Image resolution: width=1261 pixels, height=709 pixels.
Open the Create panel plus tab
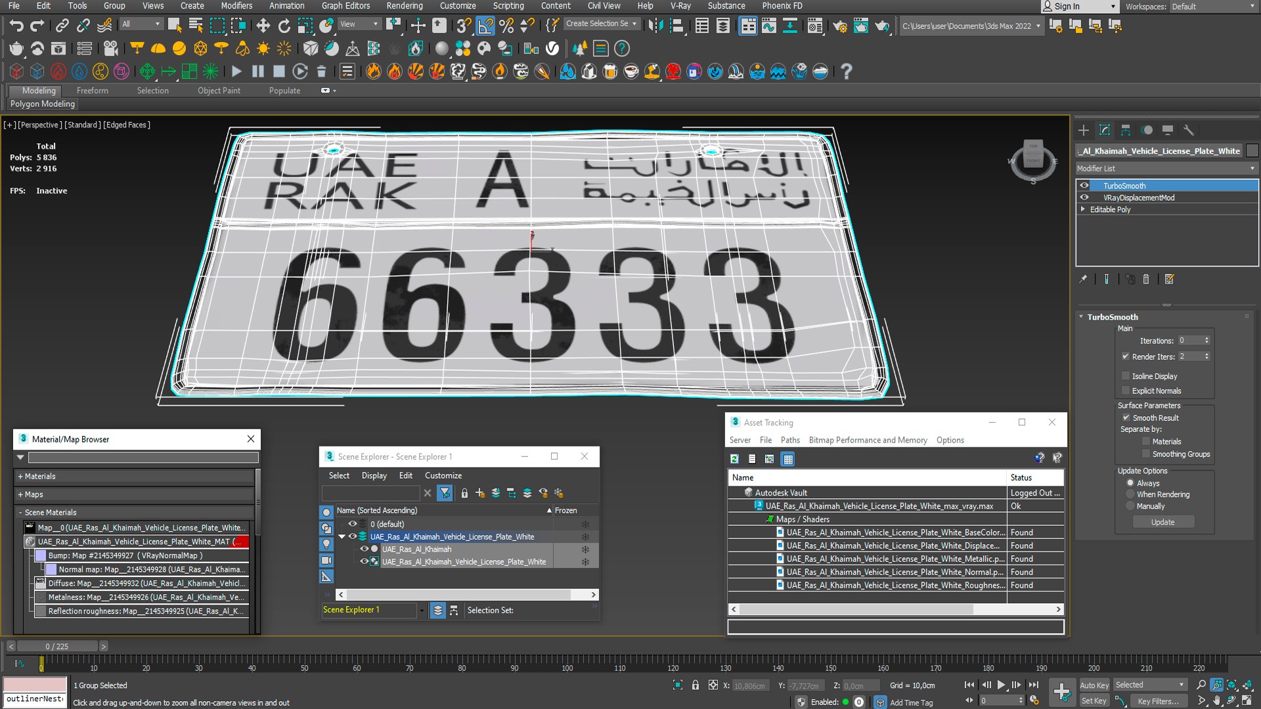1084,130
